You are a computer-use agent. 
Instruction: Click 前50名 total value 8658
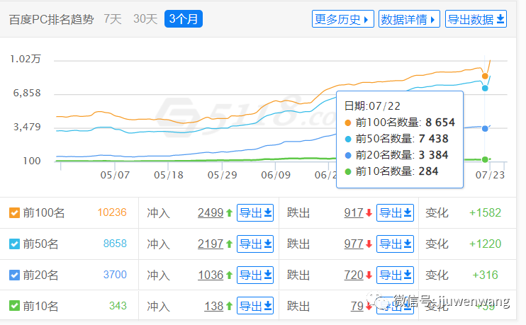coord(115,244)
